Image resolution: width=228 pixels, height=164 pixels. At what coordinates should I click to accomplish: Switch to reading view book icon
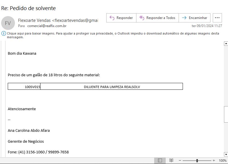(171, 161)
